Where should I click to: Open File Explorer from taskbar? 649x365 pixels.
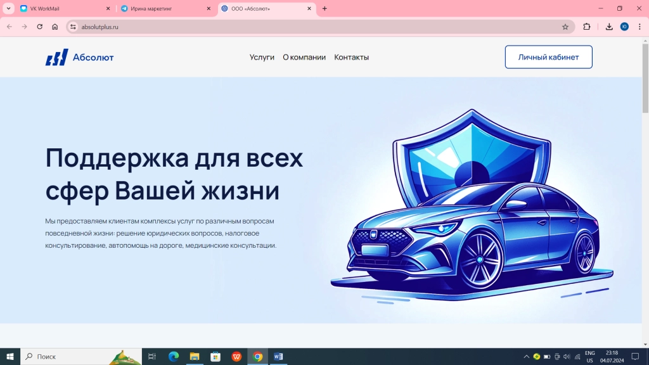coord(195,356)
